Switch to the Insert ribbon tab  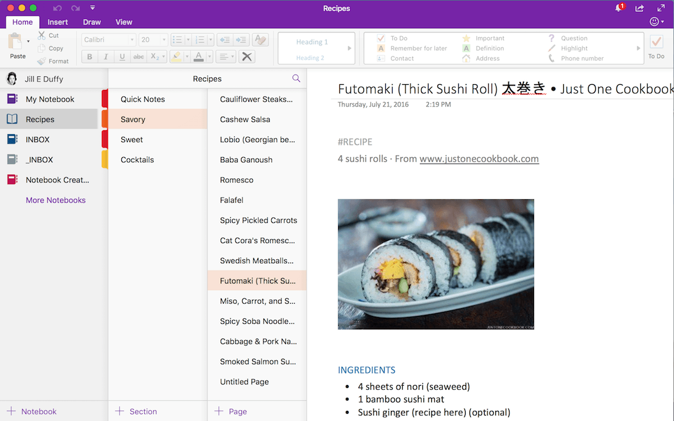58,22
